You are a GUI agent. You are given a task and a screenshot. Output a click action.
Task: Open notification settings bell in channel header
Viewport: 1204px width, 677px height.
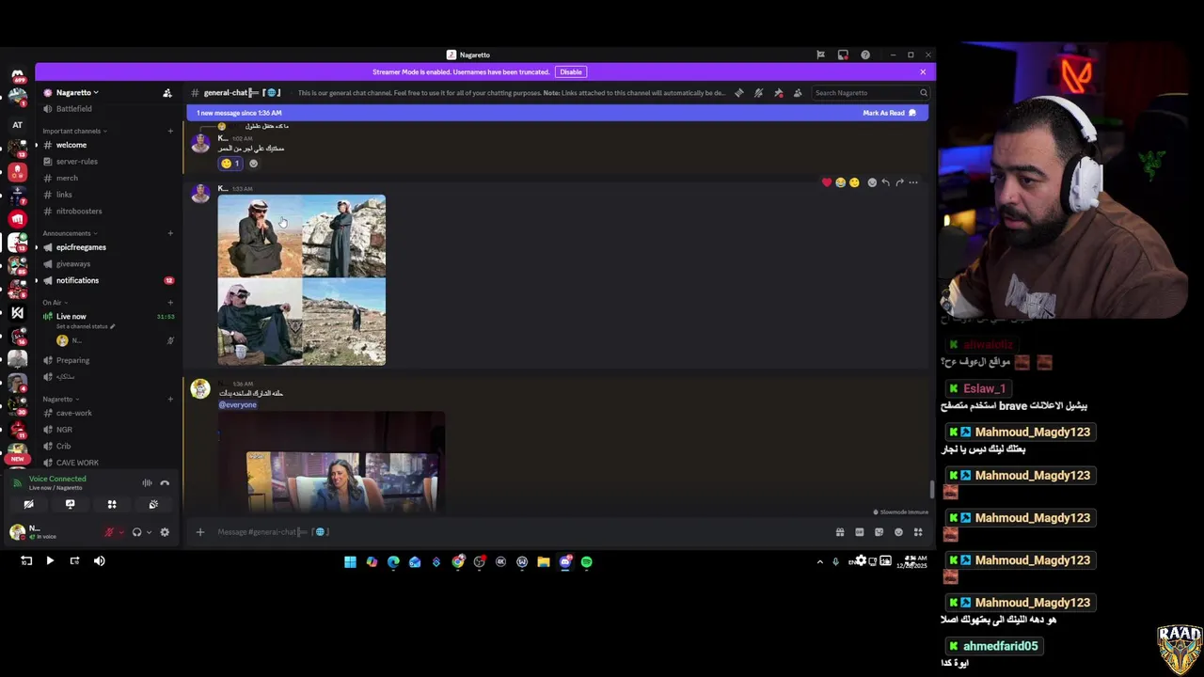point(758,93)
